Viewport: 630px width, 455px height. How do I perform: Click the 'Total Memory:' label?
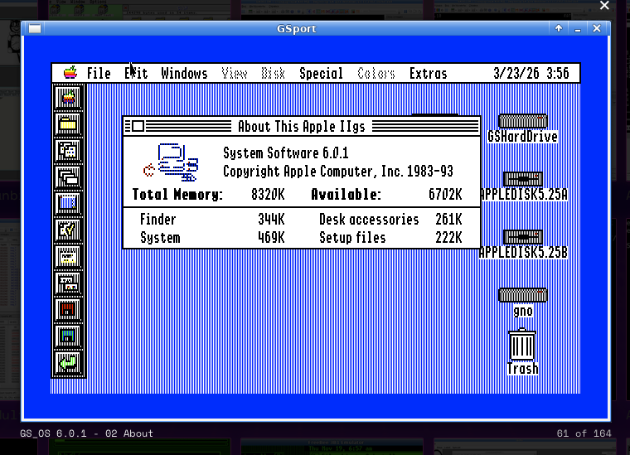(177, 195)
